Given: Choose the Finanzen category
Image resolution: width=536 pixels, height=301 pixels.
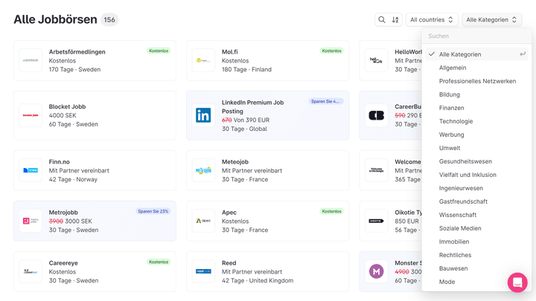Looking at the screenshot, I should 476,108.
